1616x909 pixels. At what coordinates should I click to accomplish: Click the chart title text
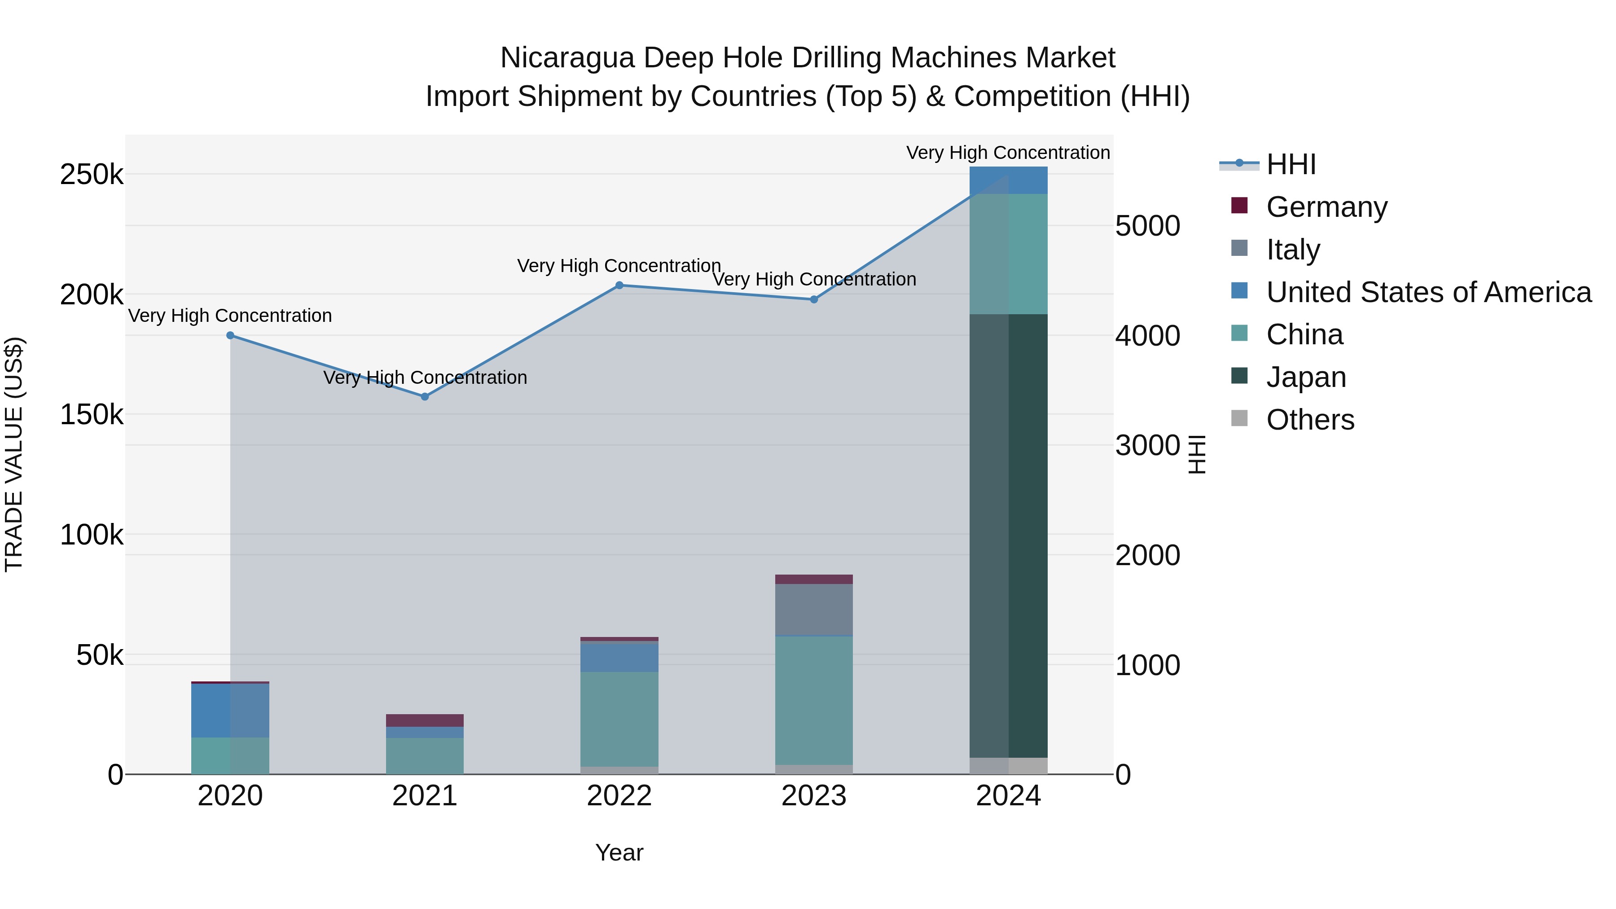coord(808,77)
